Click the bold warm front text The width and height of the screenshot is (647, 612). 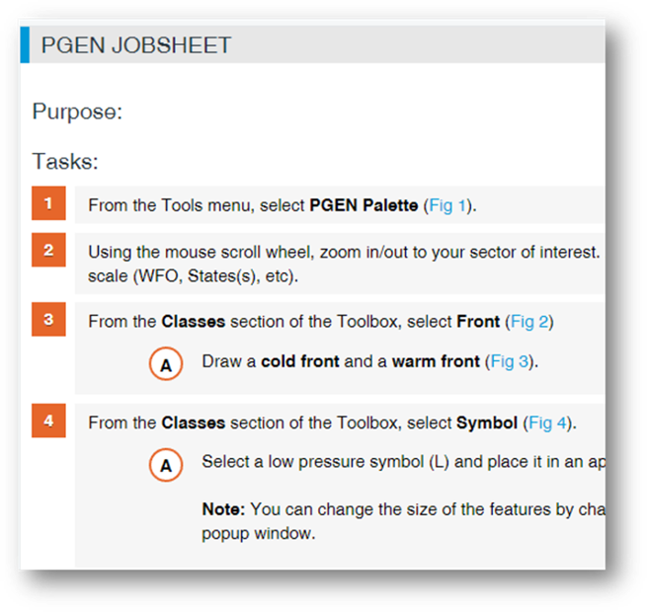point(436,361)
